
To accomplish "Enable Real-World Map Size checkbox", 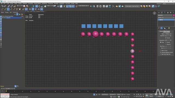I will pyautogui.click(x=161, y=54).
